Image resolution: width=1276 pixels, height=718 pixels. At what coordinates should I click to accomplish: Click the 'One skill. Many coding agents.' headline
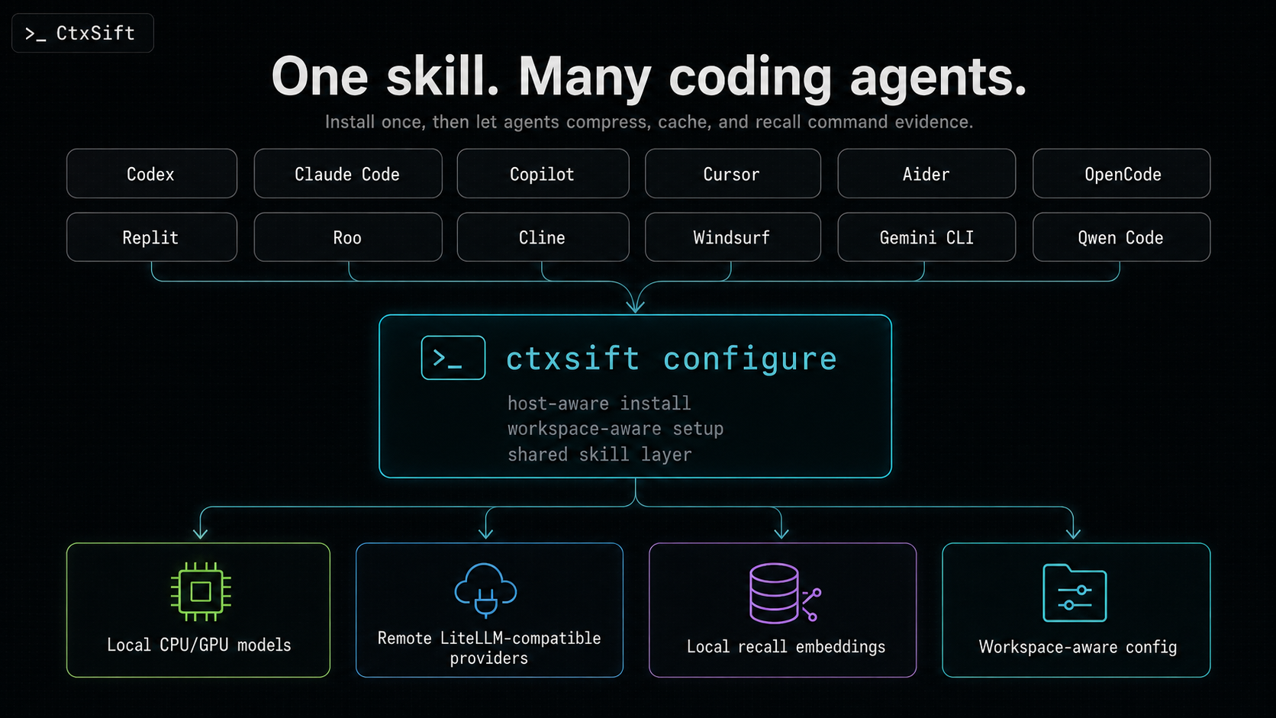pos(649,77)
